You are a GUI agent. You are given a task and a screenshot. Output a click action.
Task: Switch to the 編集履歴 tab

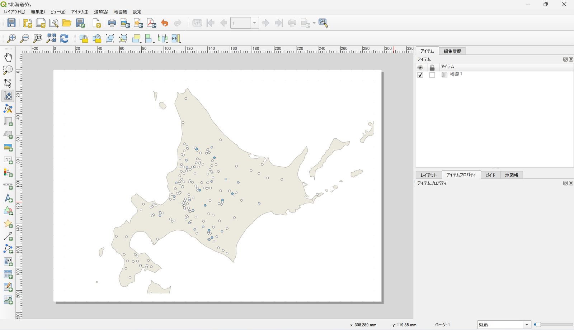point(452,51)
